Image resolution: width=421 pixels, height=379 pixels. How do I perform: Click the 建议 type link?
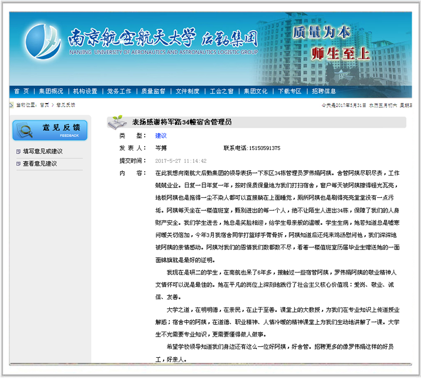[161, 136]
